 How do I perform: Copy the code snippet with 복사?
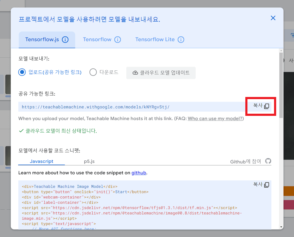tap(261, 185)
